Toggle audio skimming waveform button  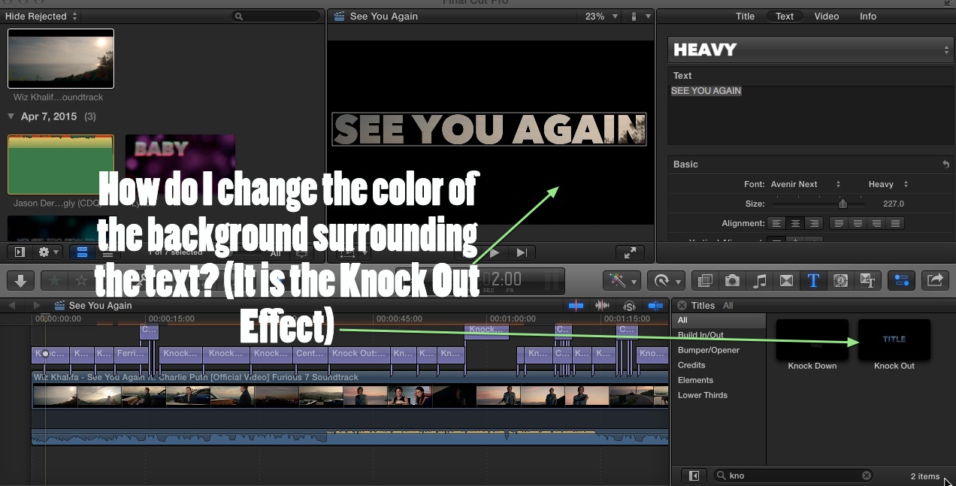603,305
